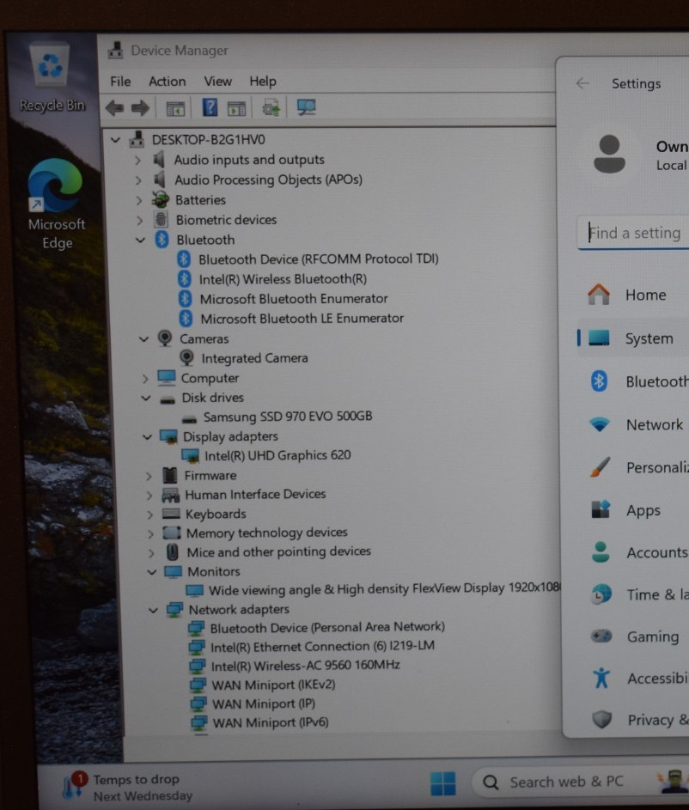Expand Audio inputs and outputs
Image resolution: width=689 pixels, height=810 pixels.
click(x=137, y=160)
